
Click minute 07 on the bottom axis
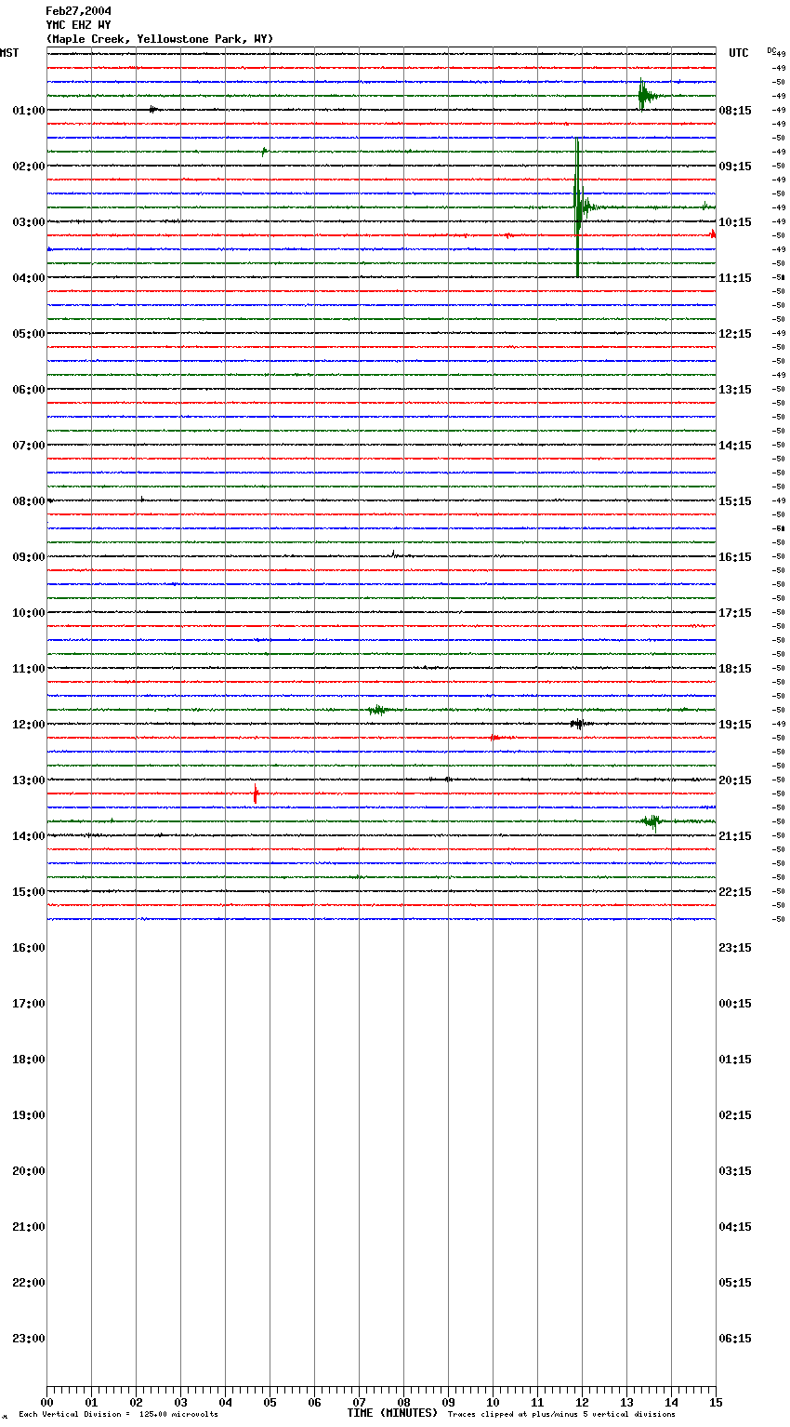point(359,1402)
